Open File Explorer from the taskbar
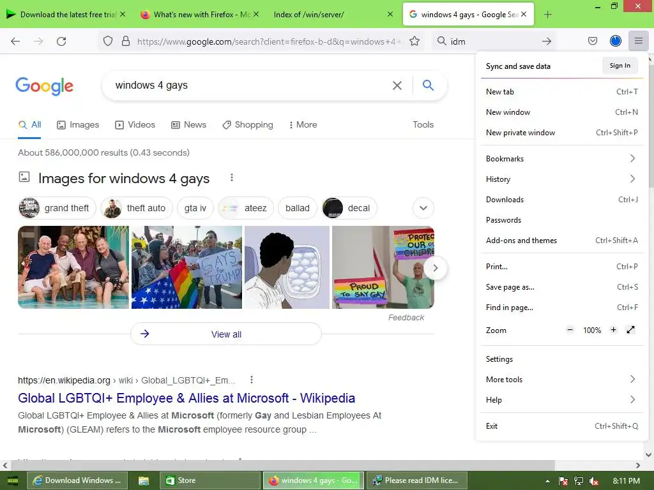 (144, 480)
